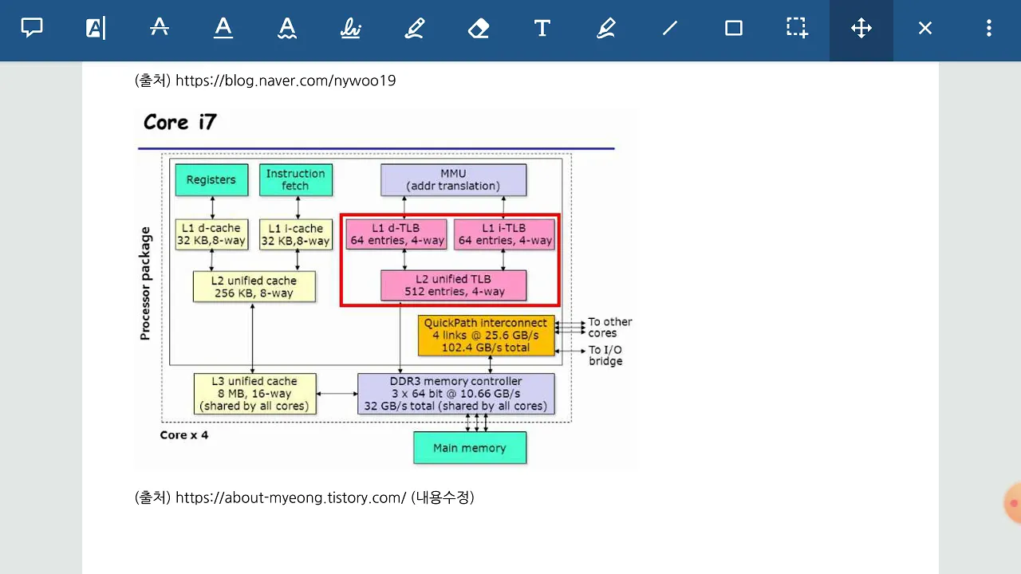The height and width of the screenshot is (574, 1021).
Task: Activate the pan move tool
Action: 861,29
